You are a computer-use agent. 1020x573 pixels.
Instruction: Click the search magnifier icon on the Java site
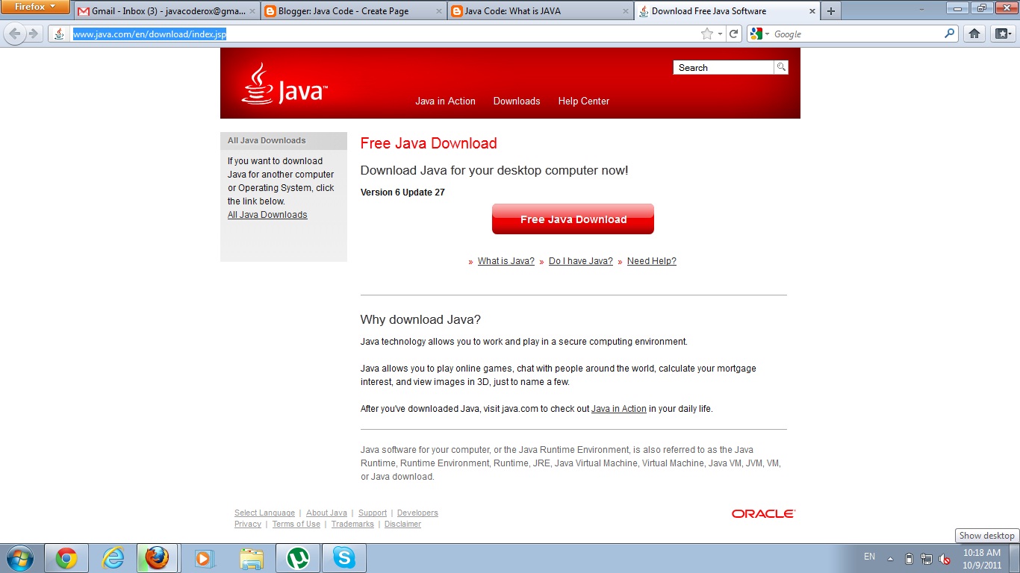pyautogui.click(x=780, y=67)
